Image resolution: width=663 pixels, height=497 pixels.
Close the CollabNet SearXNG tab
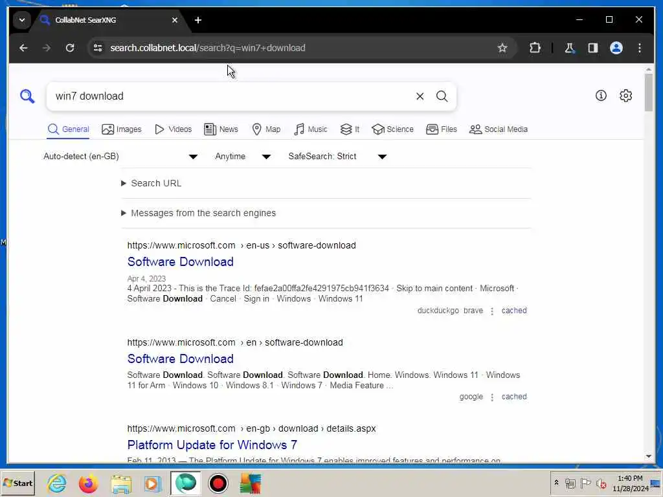(x=175, y=20)
